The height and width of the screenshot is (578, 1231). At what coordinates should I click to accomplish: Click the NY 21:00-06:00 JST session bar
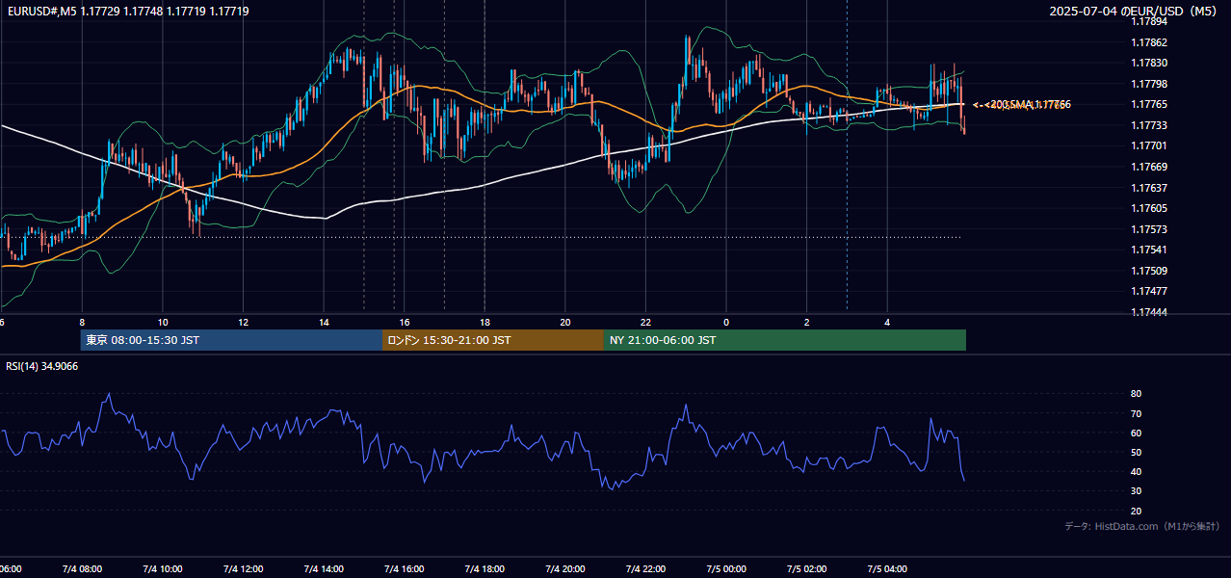click(x=785, y=340)
